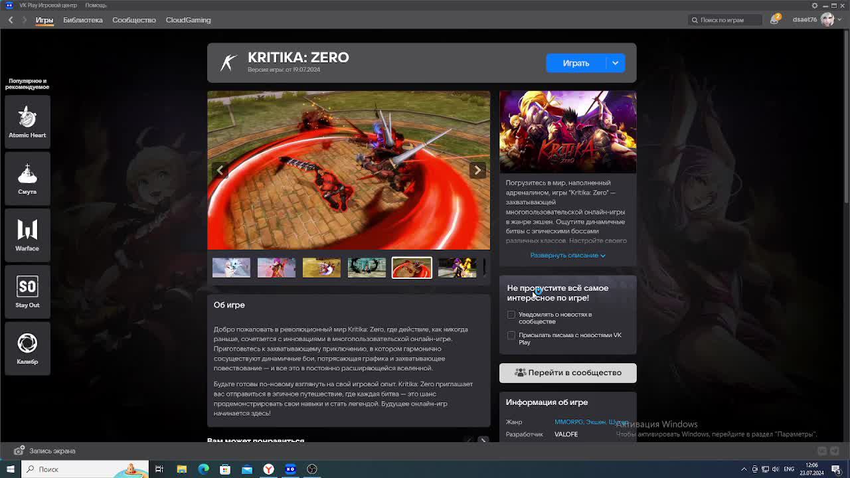Image resolution: width=850 pixels, height=478 pixels.
Task: Open Stay Out from the sidebar
Action: tap(27, 291)
